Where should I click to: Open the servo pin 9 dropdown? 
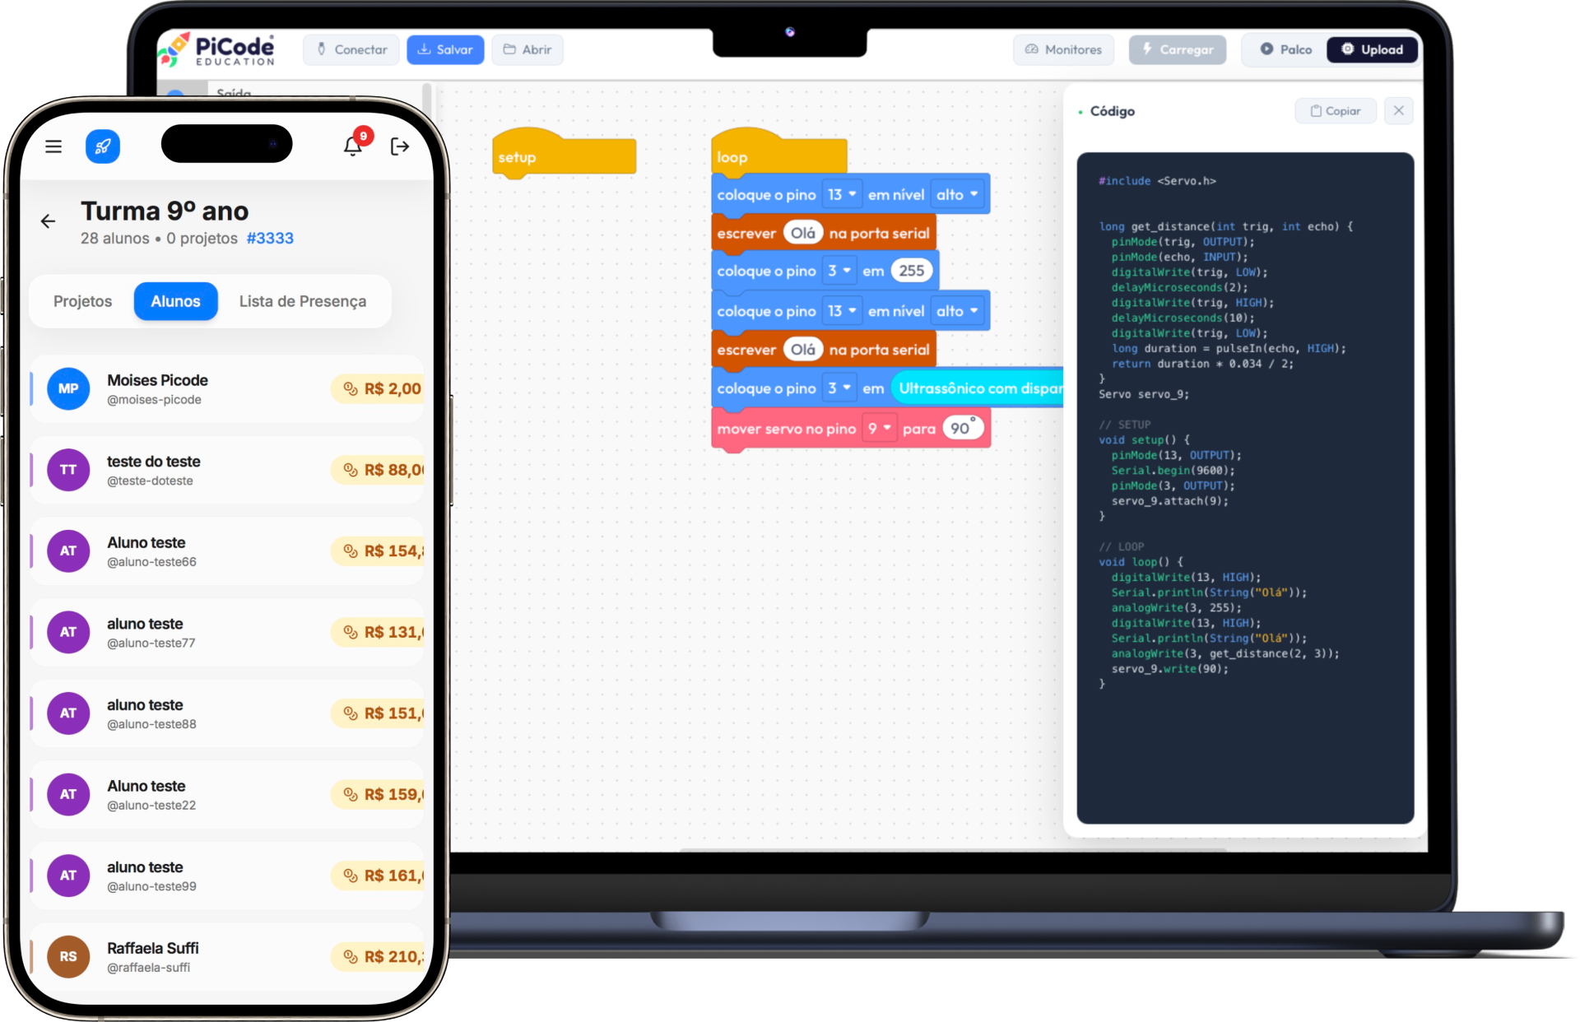(879, 427)
